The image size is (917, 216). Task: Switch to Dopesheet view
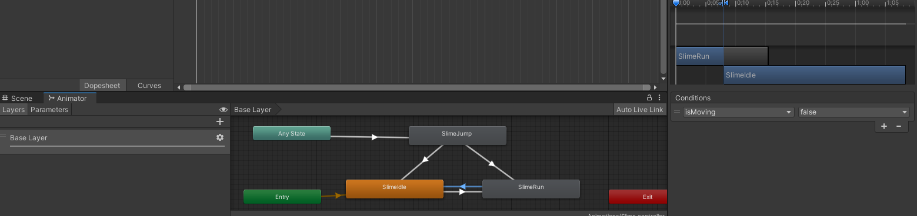coord(102,86)
